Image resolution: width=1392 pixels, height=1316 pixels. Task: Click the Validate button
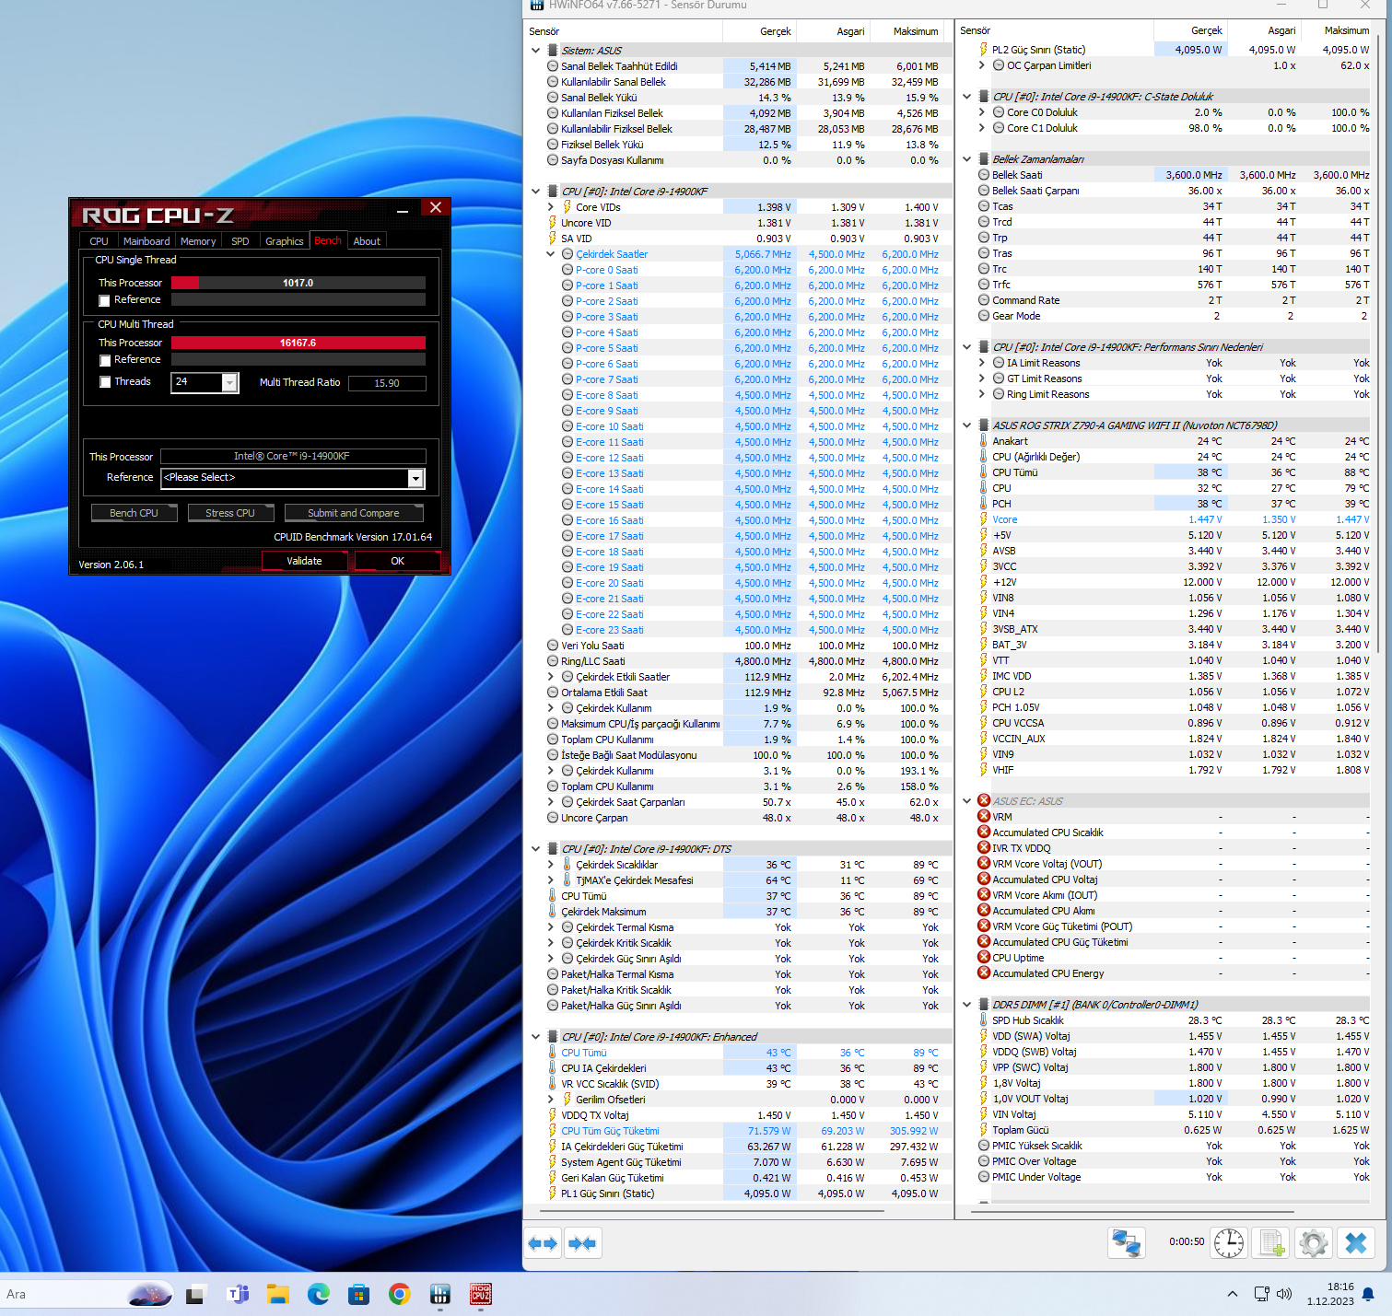(x=304, y=561)
